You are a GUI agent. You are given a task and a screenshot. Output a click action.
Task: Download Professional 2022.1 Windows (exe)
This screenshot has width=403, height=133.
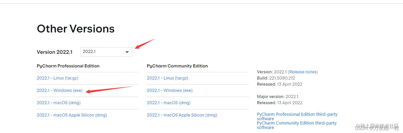click(x=60, y=90)
